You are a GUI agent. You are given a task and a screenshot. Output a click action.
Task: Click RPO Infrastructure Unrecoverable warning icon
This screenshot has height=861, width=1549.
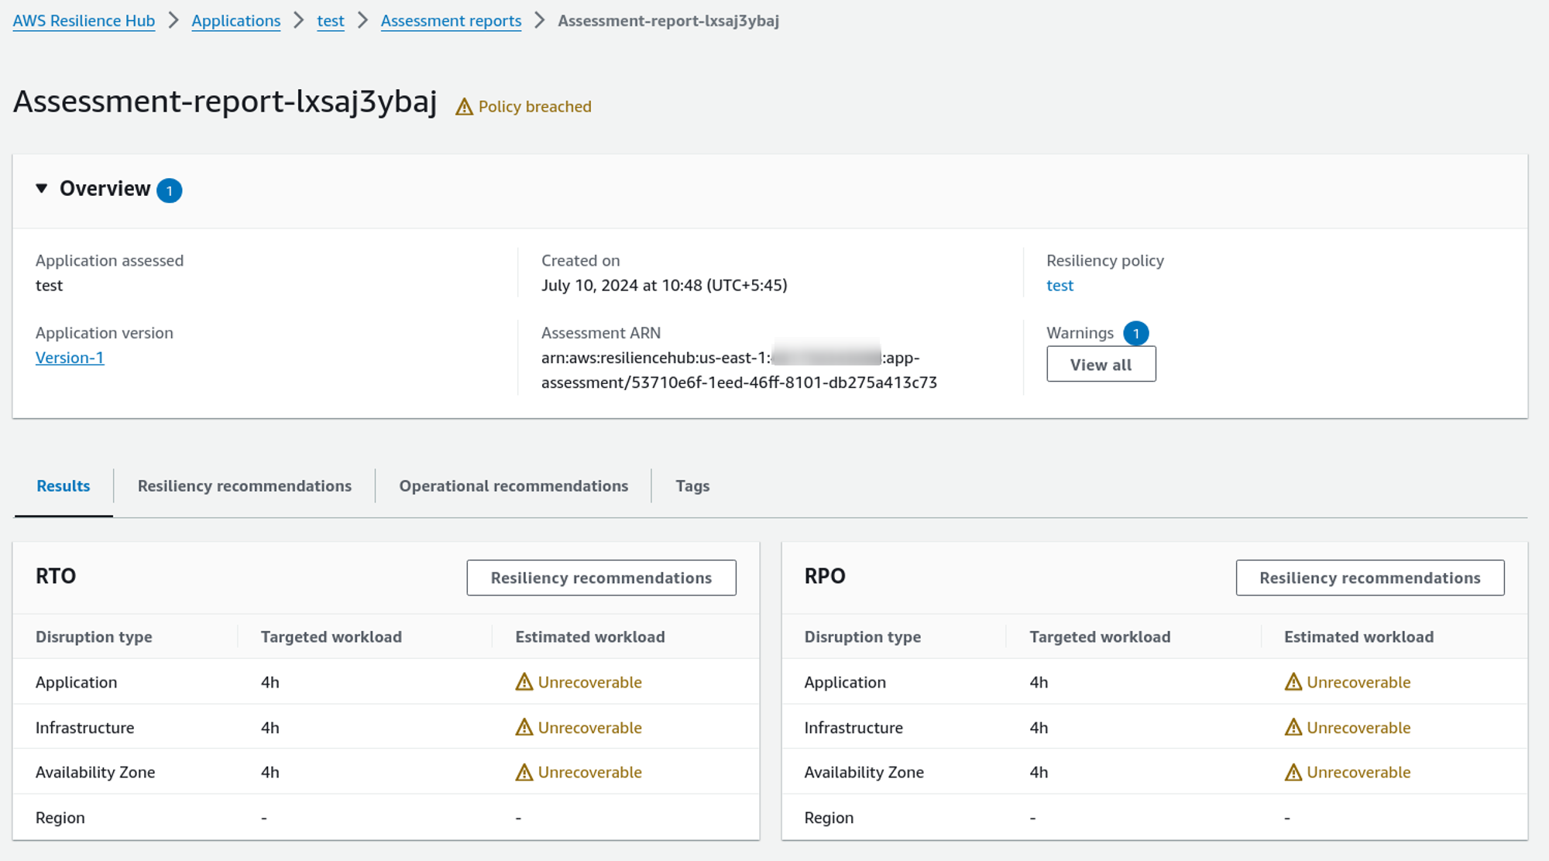click(x=1293, y=727)
